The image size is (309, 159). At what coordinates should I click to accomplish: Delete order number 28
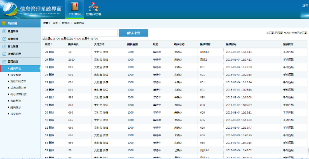click(x=51, y=52)
